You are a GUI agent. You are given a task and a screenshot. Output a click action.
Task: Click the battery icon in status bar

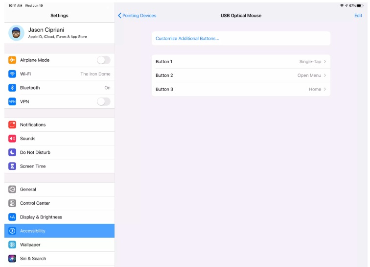coord(360,5)
